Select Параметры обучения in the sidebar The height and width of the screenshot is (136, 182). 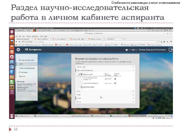point(27,60)
